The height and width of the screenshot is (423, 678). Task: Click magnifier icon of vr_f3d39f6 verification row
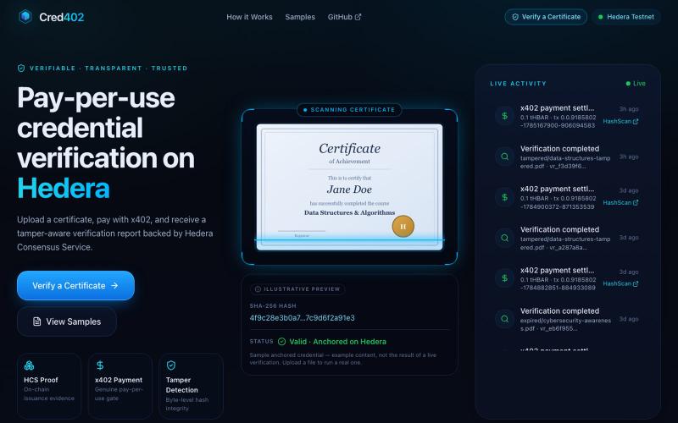504,157
